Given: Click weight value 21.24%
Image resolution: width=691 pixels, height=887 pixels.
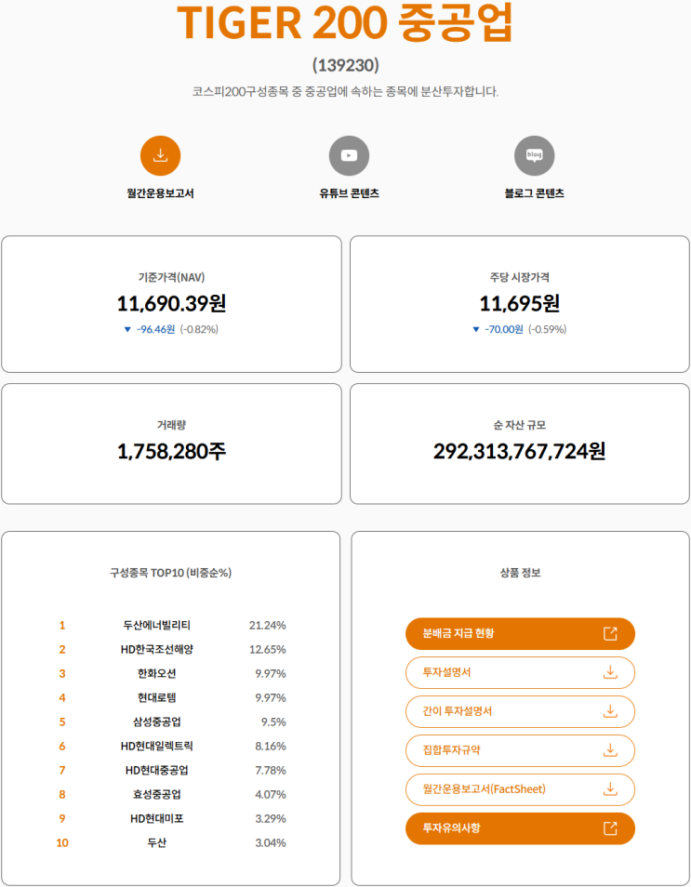Looking at the screenshot, I should tap(267, 626).
